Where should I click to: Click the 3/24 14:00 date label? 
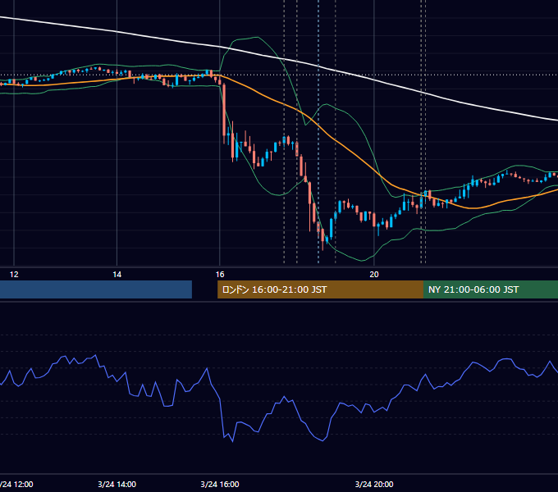(x=117, y=484)
